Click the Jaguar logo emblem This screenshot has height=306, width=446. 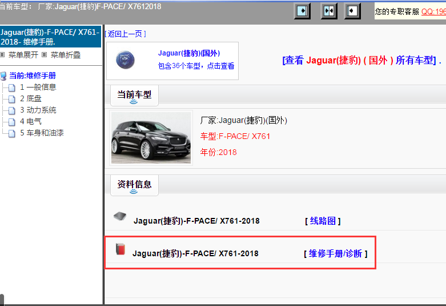[x=125, y=60]
